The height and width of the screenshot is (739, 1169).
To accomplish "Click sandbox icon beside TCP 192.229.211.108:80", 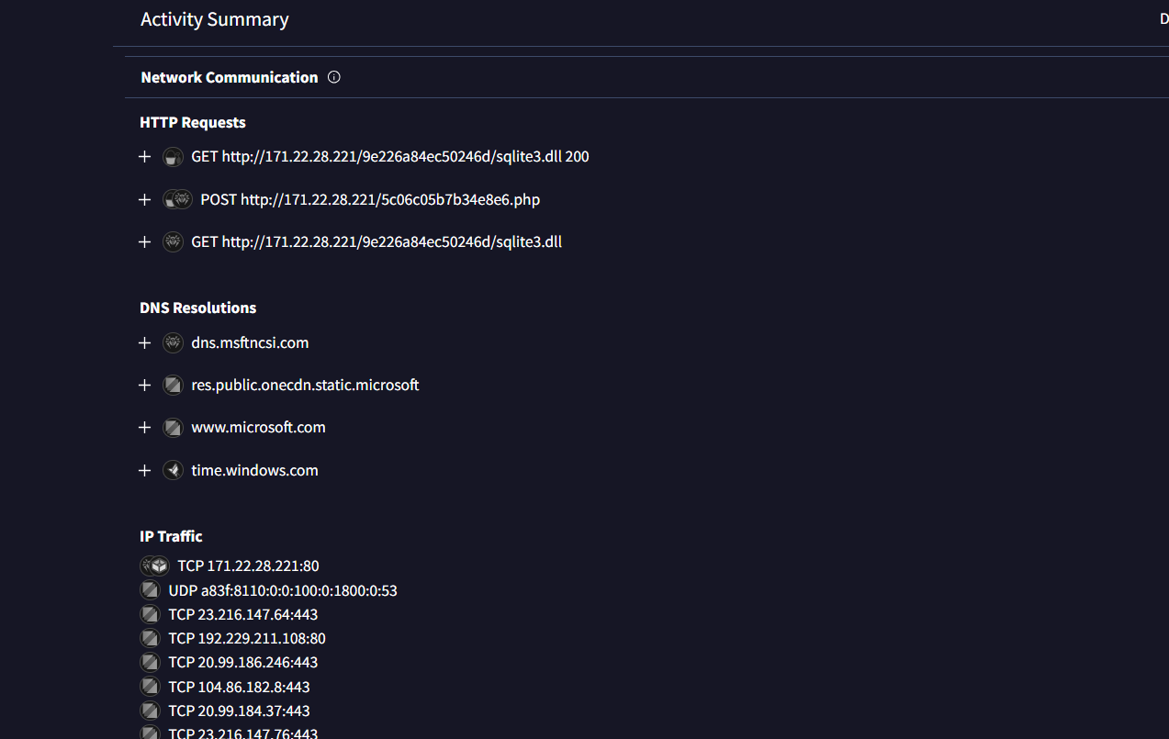I will (x=150, y=638).
